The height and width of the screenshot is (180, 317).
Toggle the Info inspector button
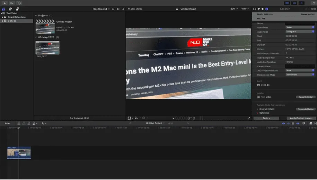267,9
